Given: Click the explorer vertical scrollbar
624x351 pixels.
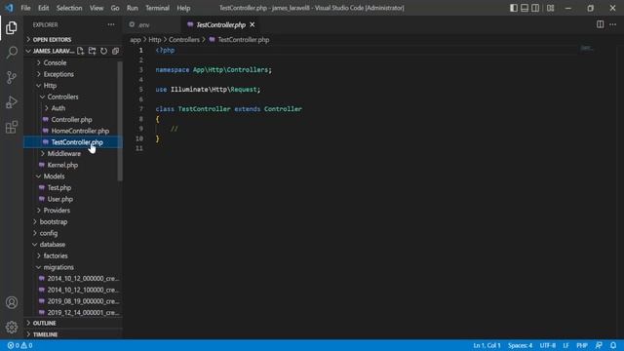Looking at the screenshot, I should (x=120, y=121).
